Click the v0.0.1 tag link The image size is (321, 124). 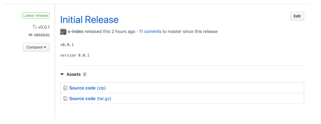pos(44,27)
